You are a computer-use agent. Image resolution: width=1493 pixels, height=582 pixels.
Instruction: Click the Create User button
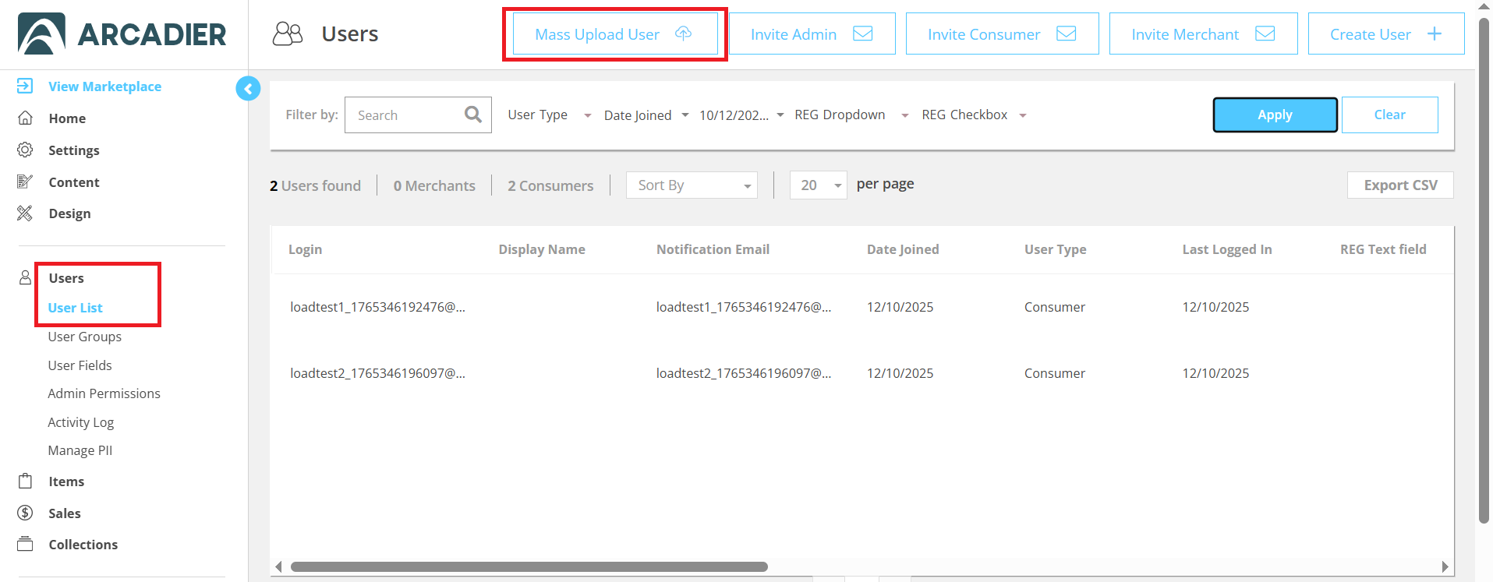point(1386,34)
